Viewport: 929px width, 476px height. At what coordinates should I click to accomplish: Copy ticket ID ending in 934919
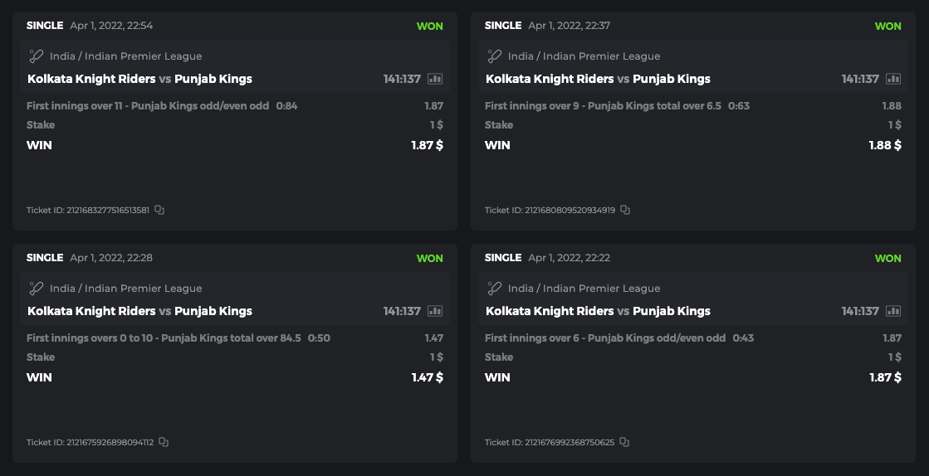(x=625, y=210)
